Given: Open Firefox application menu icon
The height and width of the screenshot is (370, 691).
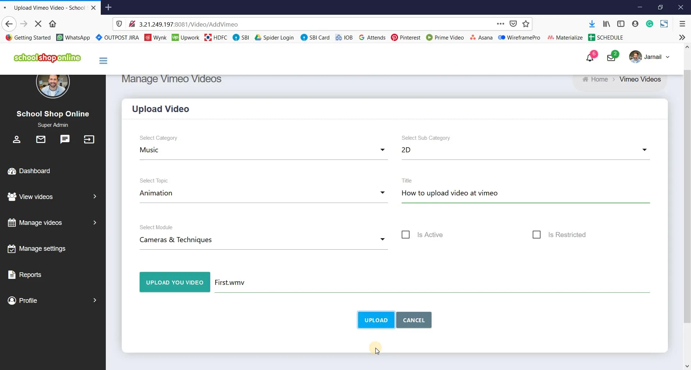Looking at the screenshot, I should [682, 24].
